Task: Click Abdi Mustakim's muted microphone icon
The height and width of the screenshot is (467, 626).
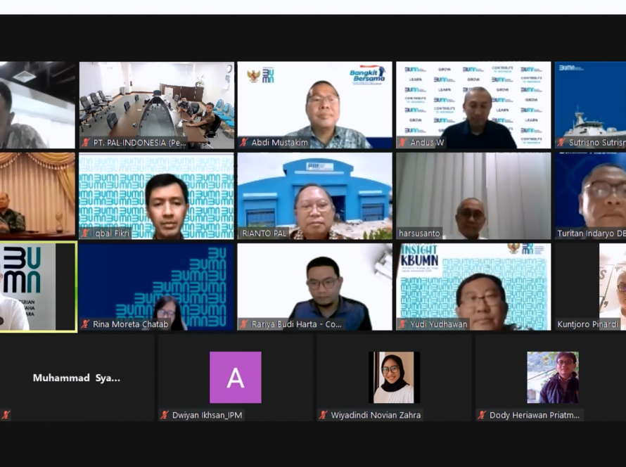Action: coord(243,143)
